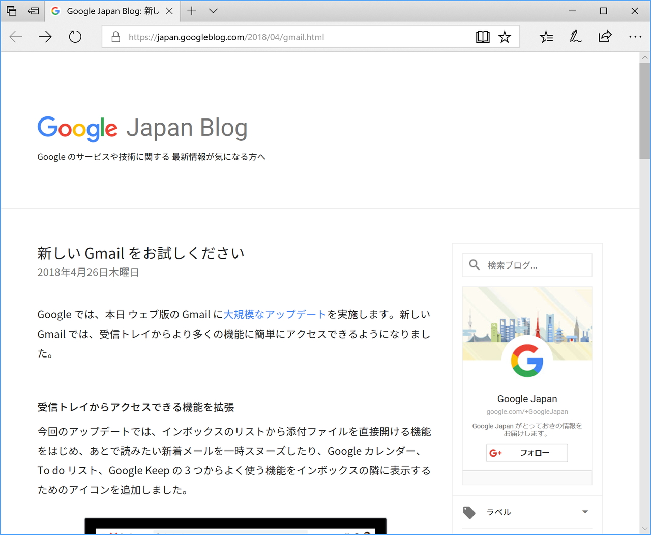Open the Hub favorites panel

click(x=546, y=36)
